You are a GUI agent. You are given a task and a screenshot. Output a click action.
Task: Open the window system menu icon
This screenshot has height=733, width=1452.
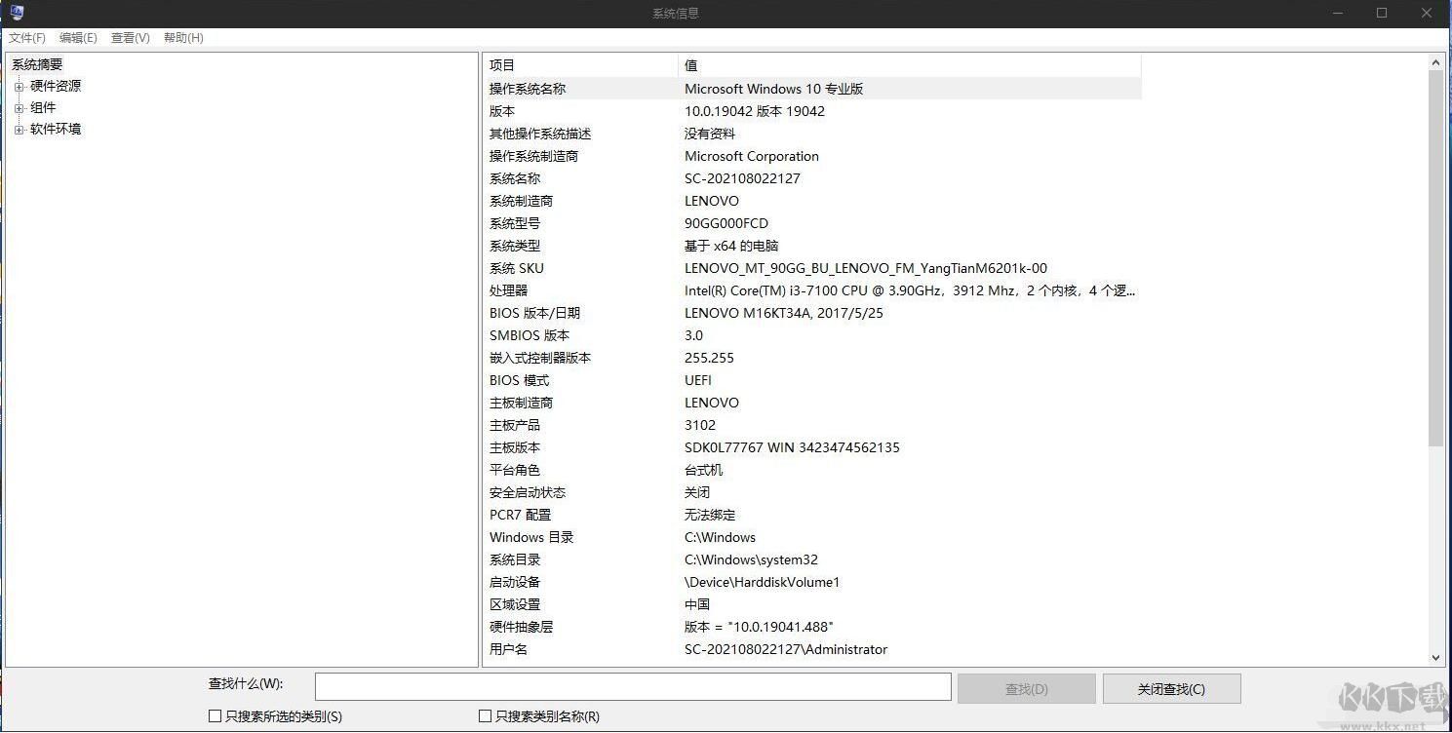click(x=15, y=13)
